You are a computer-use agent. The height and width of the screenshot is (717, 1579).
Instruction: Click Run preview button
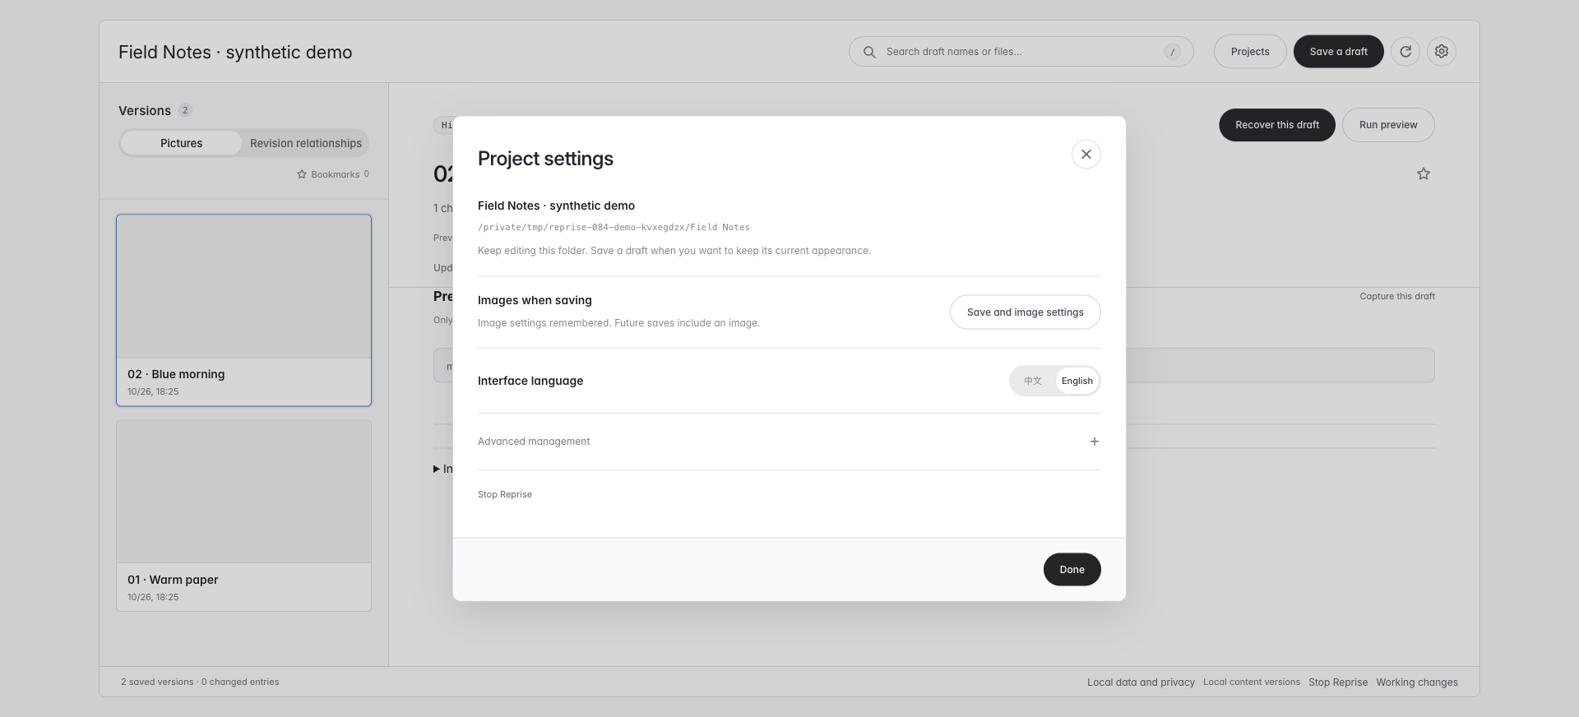pyautogui.click(x=1388, y=125)
